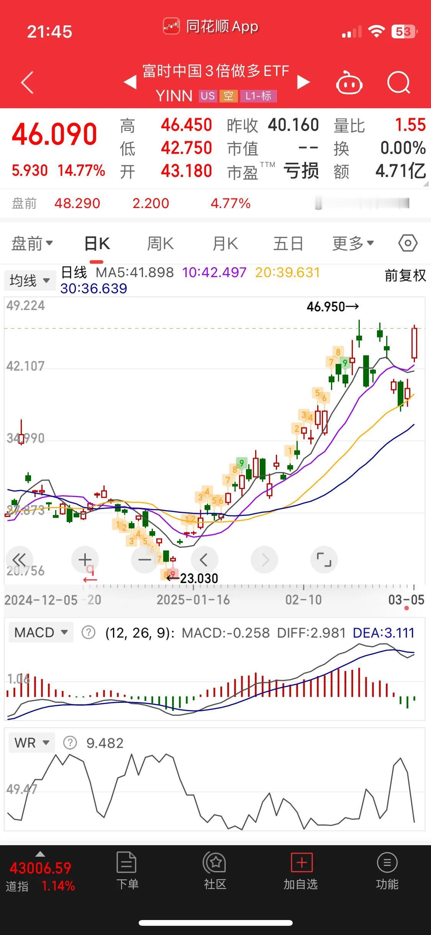This screenshot has height=935, width=431.
Task: Open 盘前 period dropdown
Action: (x=32, y=243)
